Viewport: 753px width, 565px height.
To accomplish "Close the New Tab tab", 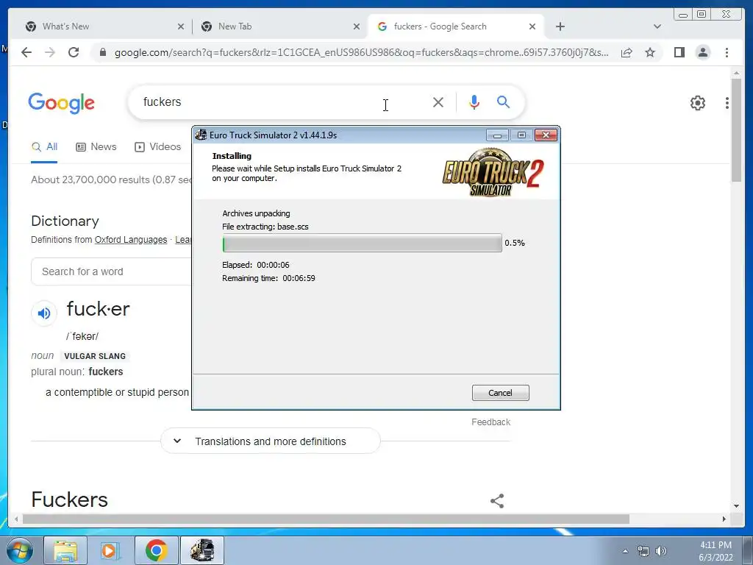I will 357,26.
